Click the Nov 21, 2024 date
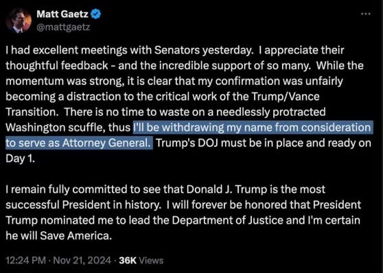 pos(82,260)
